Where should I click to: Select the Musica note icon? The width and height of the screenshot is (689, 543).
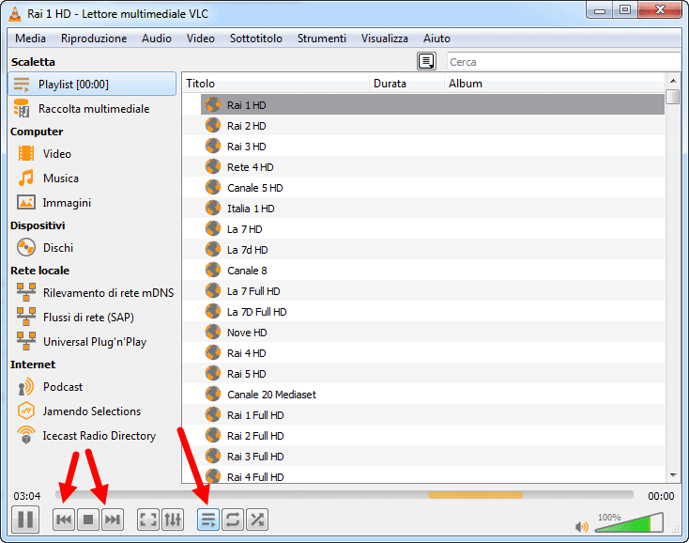(x=26, y=178)
